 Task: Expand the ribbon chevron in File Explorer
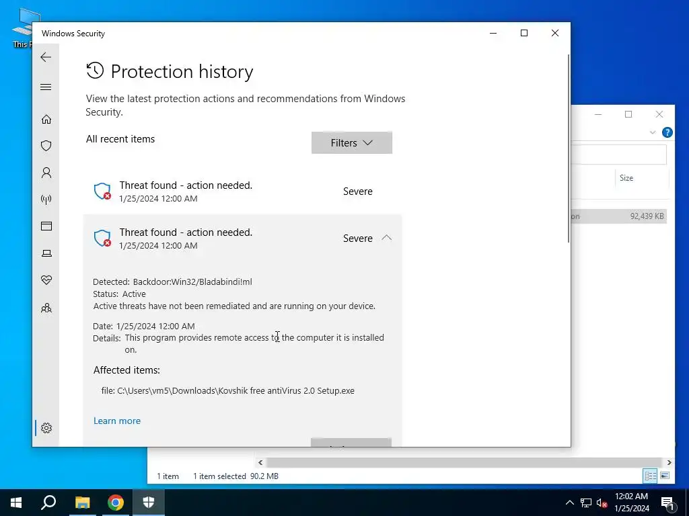tap(653, 132)
